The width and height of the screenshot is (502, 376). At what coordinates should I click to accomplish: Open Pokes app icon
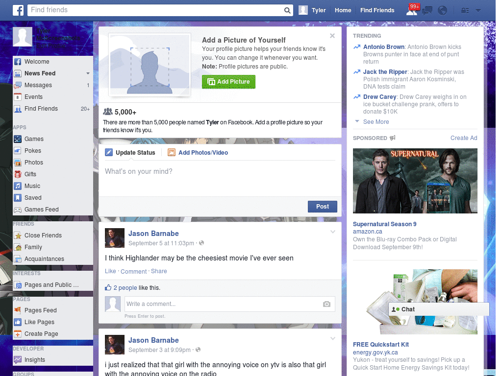click(18, 151)
